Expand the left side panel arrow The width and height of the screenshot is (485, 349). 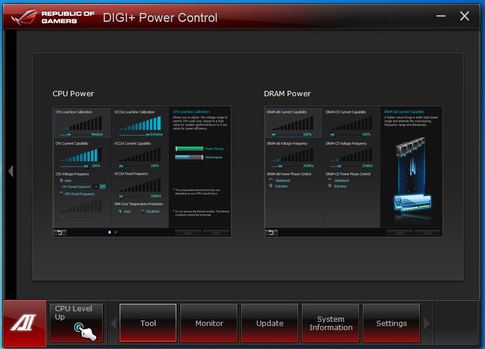11,171
